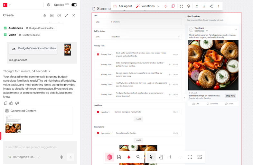Click the pink circle record button

(x=109, y=157)
